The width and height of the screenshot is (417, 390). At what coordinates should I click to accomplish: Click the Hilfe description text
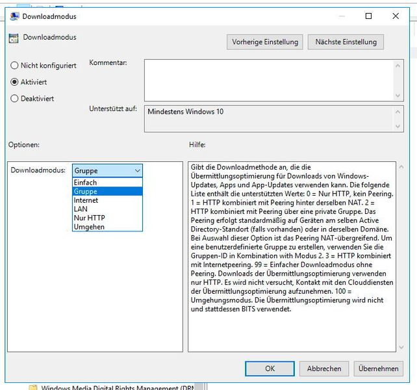point(292,238)
